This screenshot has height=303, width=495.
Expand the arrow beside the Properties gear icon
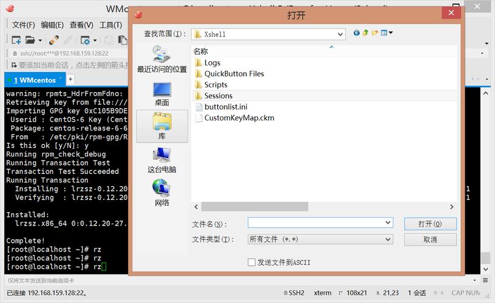[95, 41]
